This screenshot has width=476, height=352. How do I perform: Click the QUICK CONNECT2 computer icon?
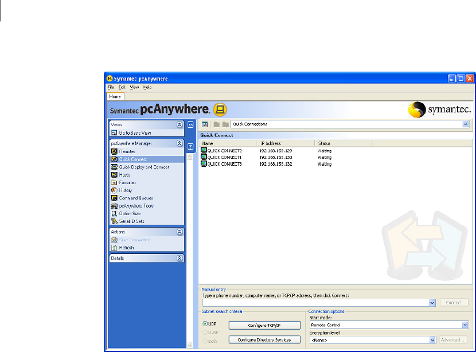pos(204,151)
